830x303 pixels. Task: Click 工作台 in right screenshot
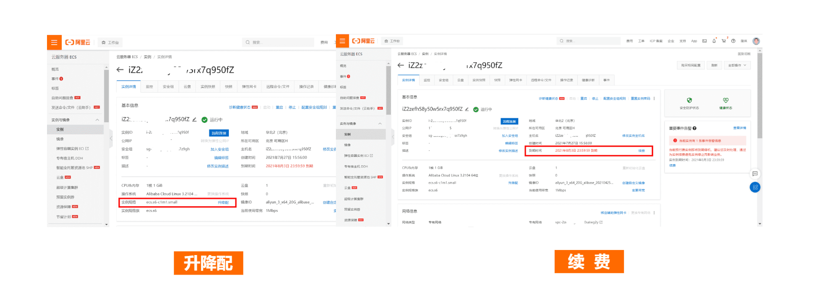click(x=392, y=41)
